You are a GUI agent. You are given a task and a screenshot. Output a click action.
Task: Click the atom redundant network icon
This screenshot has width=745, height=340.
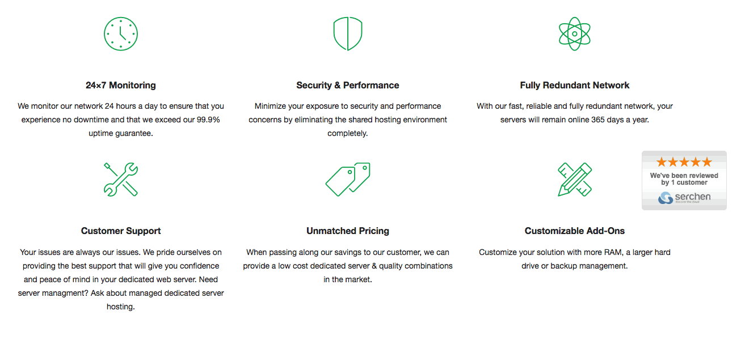575,34
